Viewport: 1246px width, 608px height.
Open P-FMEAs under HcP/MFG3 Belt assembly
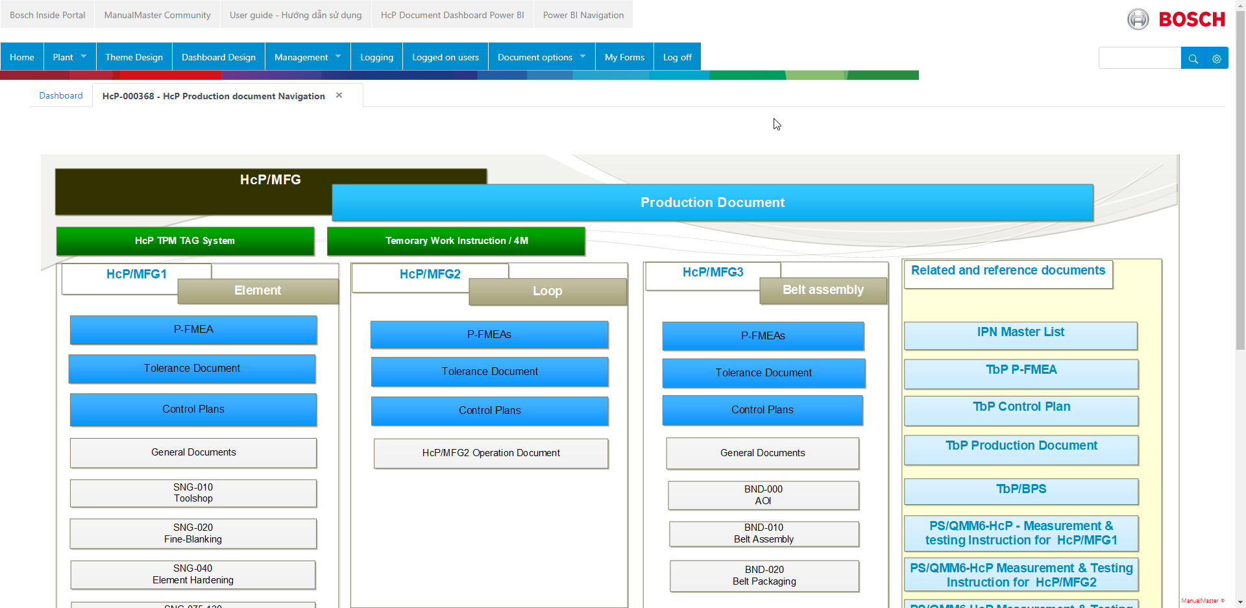[x=763, y=336]
